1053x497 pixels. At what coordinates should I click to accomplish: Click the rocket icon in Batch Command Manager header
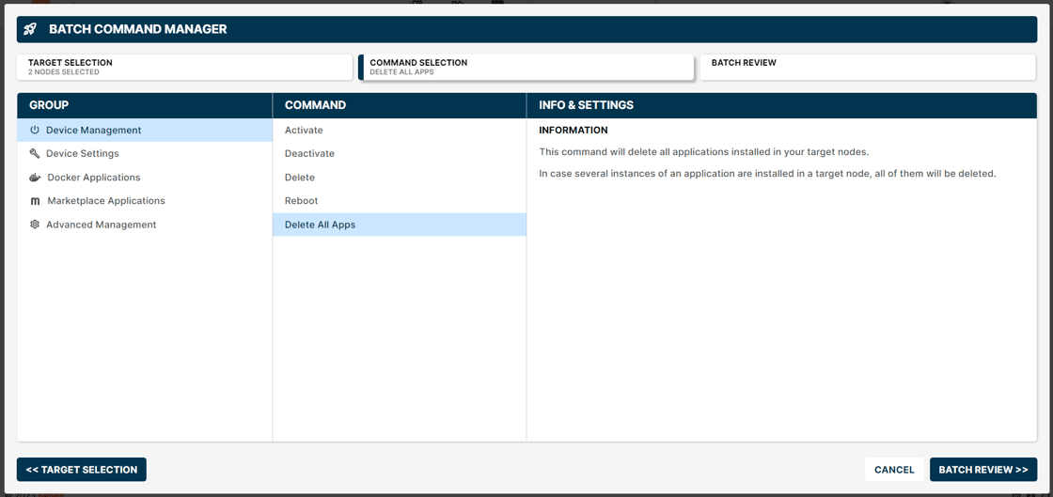click(x=29, y=29)
